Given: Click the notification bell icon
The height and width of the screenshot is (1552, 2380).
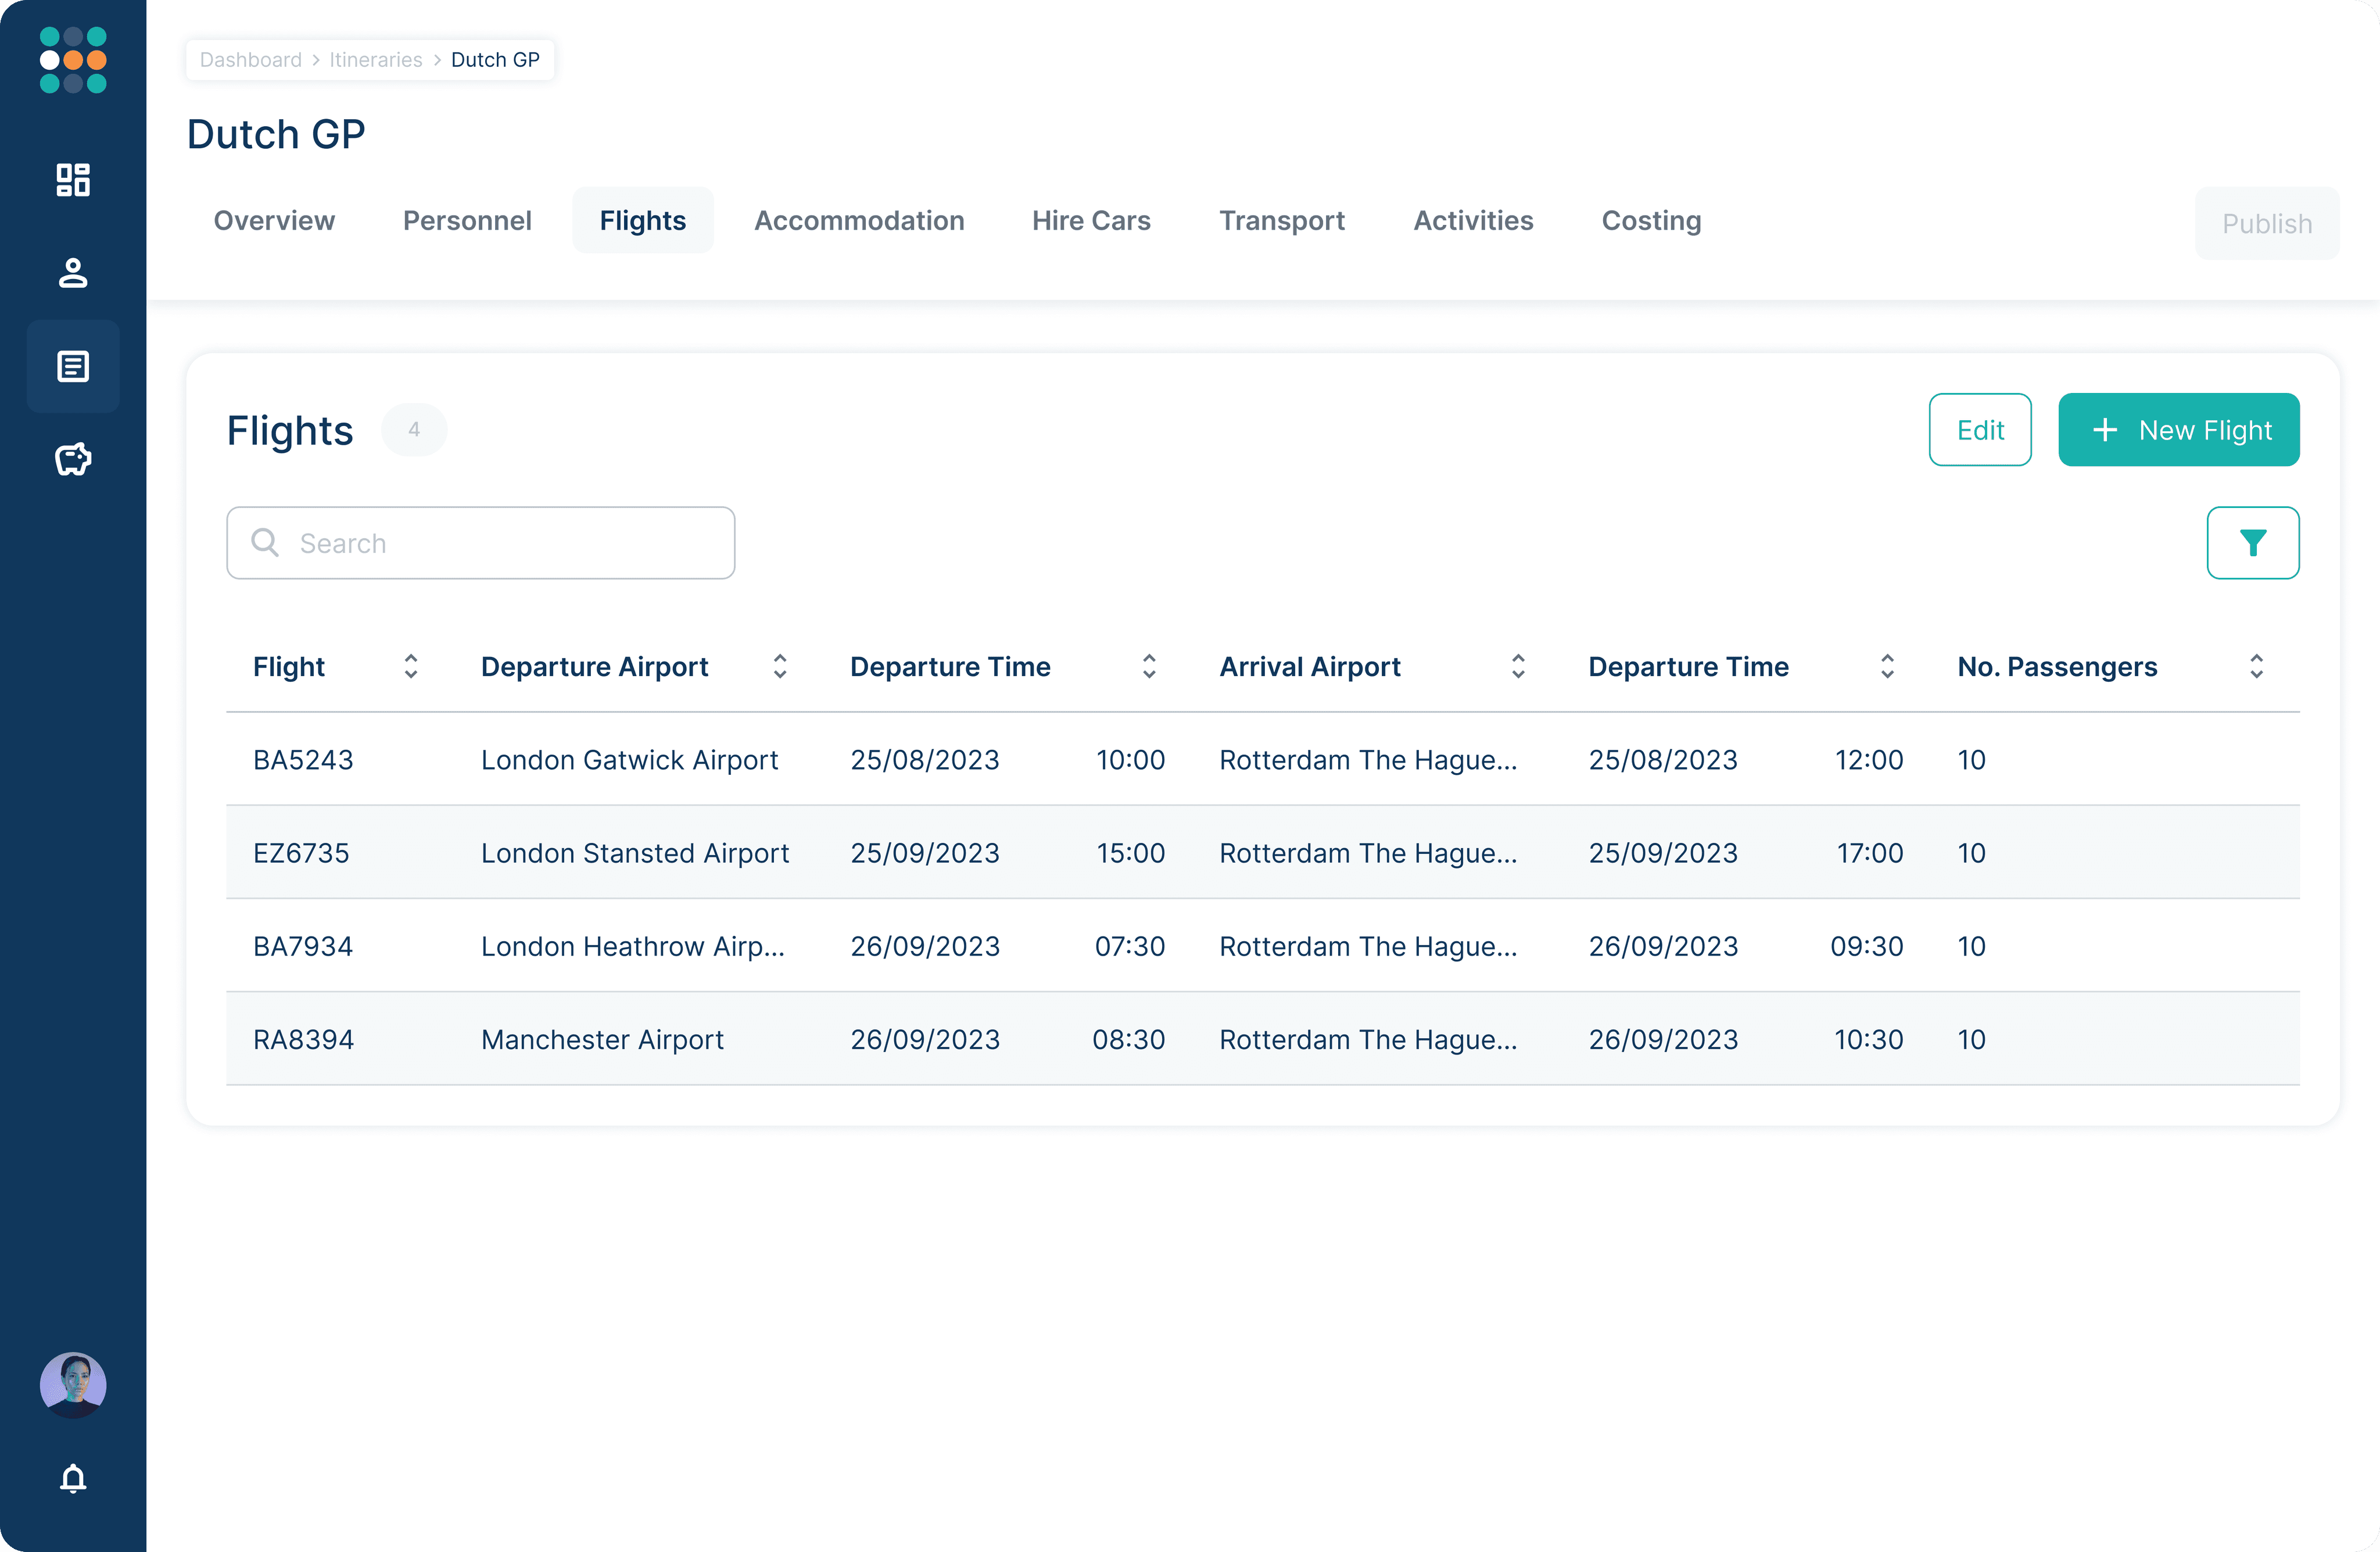Looking at the screenshot, I should click(x=73, y=1478).
